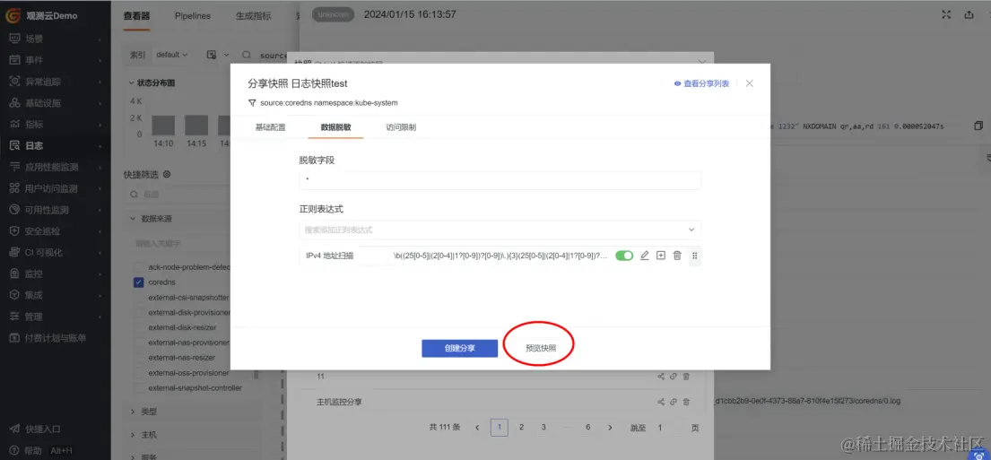Check the ack-node-problem-detector checkbox
Screen dimensions: 991x460
[138, 266]
